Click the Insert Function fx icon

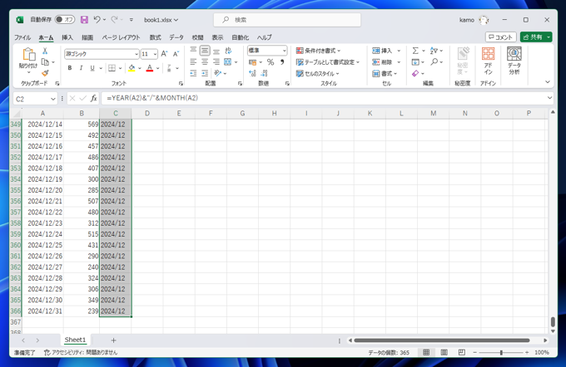point(94,98)
